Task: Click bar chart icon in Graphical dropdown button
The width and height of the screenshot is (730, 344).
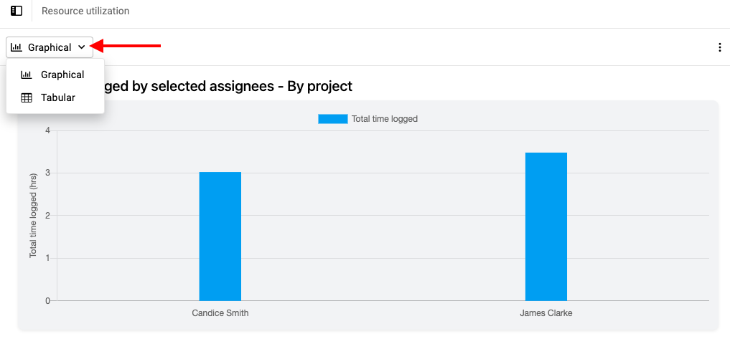Action: click(17, 47)
